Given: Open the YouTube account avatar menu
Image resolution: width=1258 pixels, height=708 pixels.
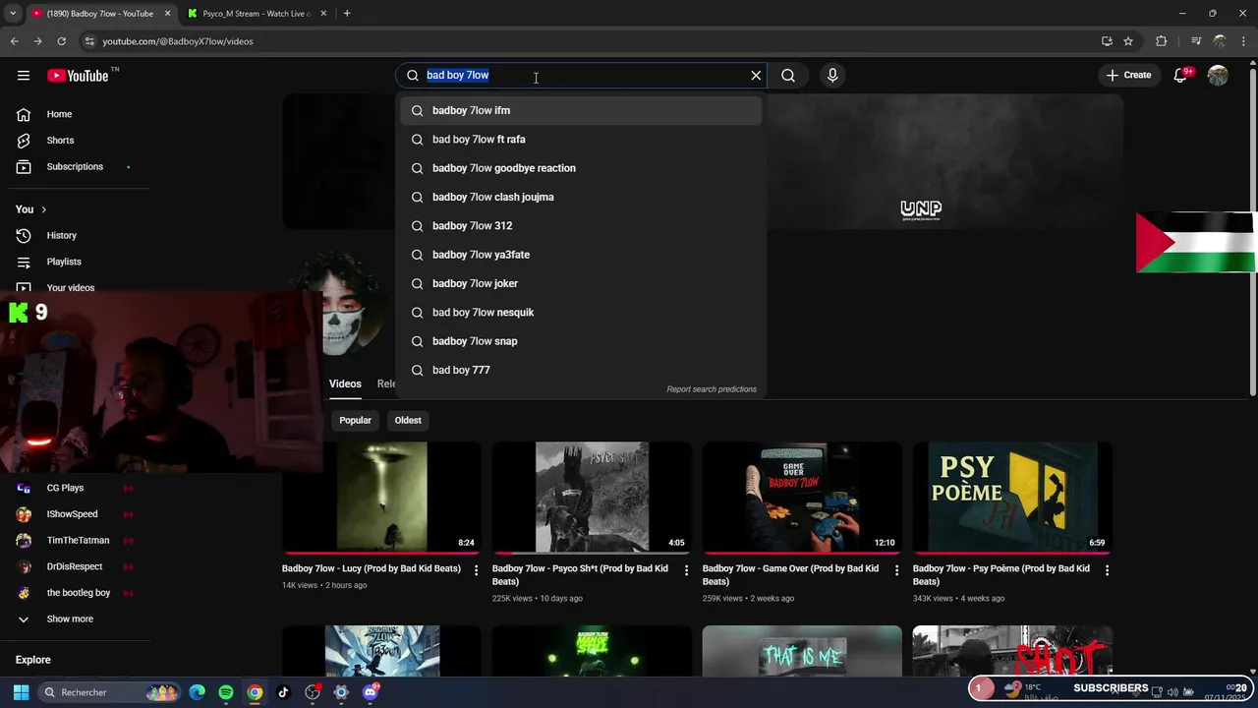Looking at the screenshot, I should (1218, 76).
